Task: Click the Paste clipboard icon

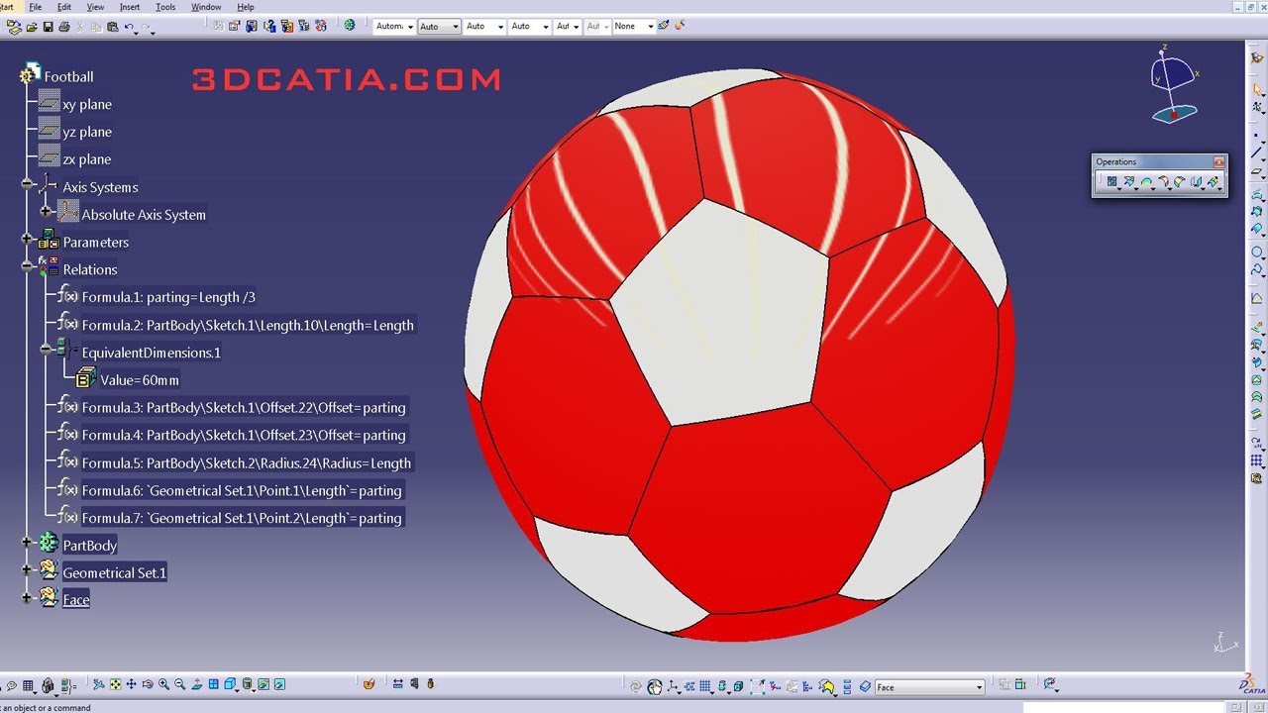Action: coord(112,27)
